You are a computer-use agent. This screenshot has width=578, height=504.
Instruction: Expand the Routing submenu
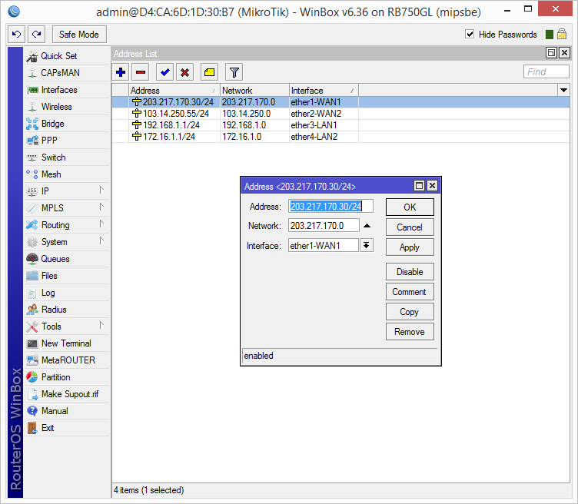[68, 225]
